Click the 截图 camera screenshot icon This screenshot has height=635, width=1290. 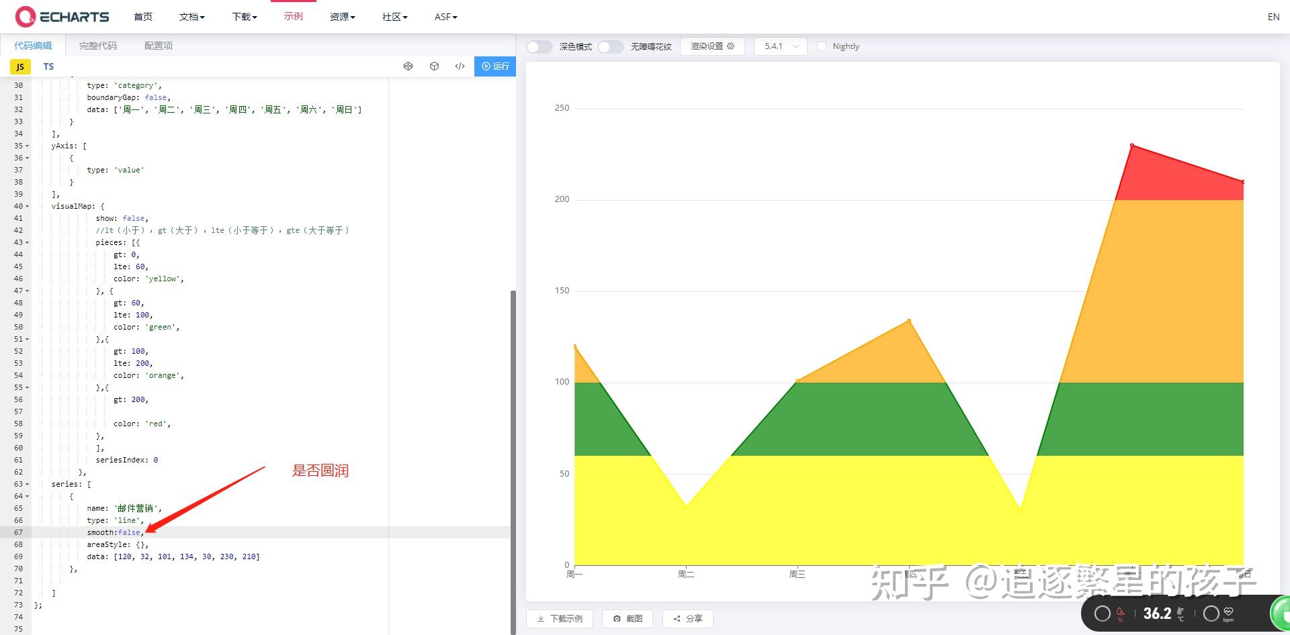click(617, 618)
